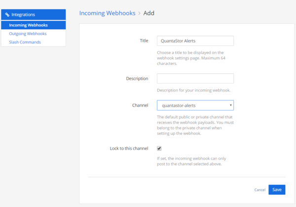Viewport: 296px width, 207px height.
Task: Click the Channel help text about webhook payloads
Action: click(x=195, y=125)
